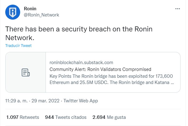Open Community Alert: Ronin Validators Compromised title
This screenshot has width=188, height=126.
point(100,69)
